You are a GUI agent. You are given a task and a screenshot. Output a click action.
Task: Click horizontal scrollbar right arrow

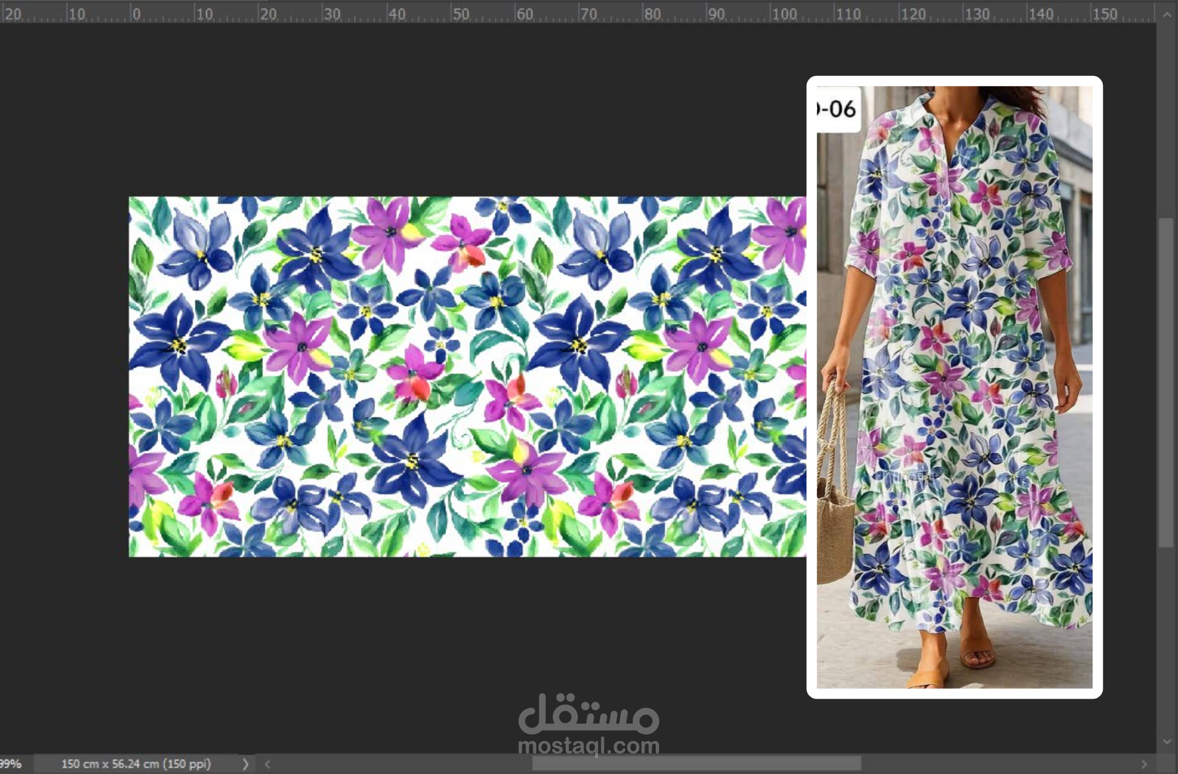[1144, 764]
